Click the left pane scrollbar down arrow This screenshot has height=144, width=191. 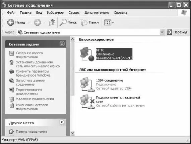tap(72, 133)
